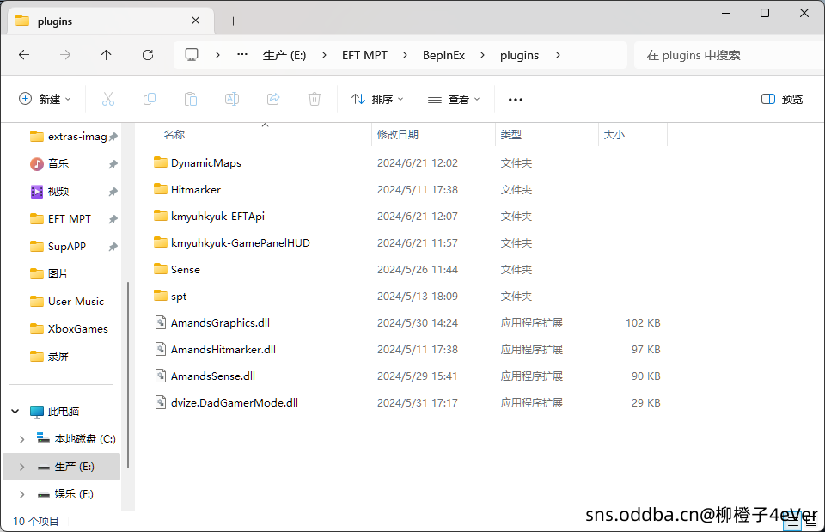Navigate back with the left arrow
This screenshot has height=532, width=825.
coord(24,55)
